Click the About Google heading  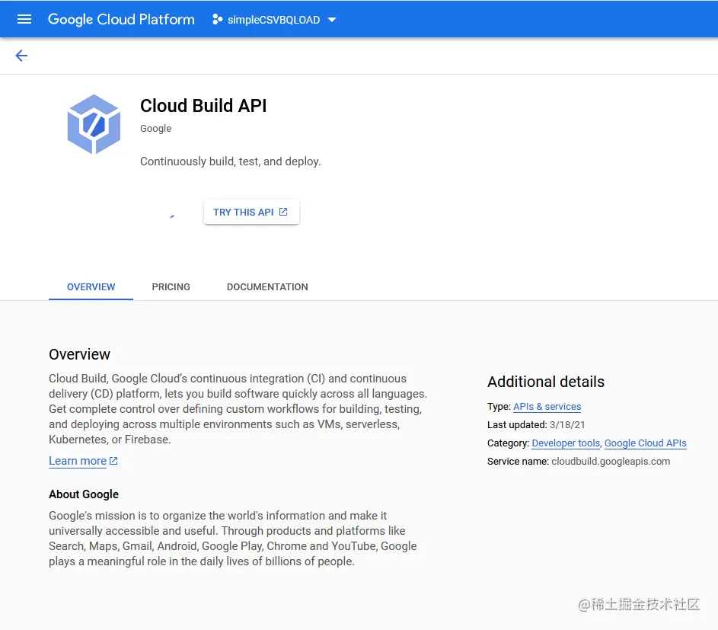pyautogui.click(x=84, y=494)
